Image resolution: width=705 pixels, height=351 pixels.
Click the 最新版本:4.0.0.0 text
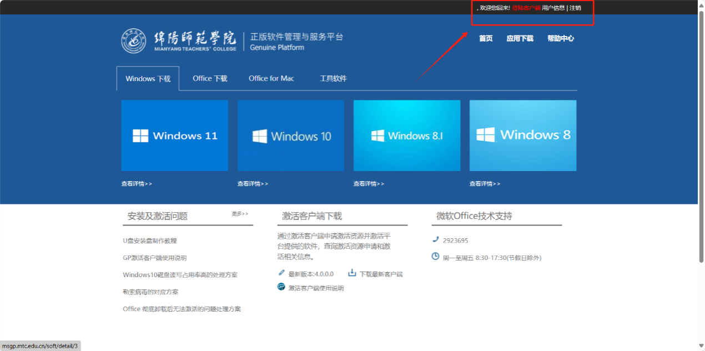[311, 274]
